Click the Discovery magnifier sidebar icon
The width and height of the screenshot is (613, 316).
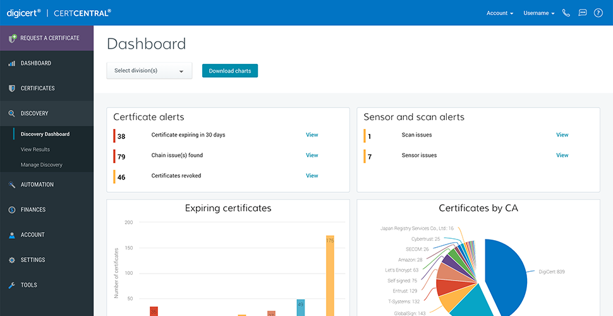pyautogui.click(x=11, y=114)
